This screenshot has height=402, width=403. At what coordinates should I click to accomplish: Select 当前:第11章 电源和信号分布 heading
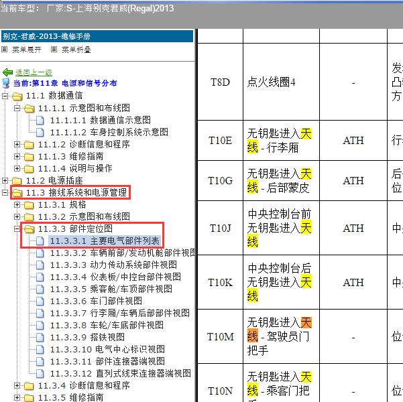click(x=65, y=83)
